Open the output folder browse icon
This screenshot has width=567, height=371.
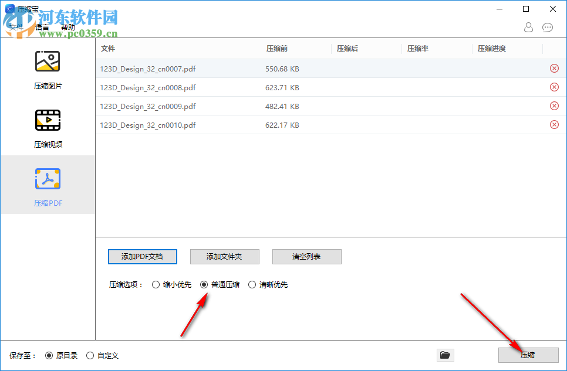(445, 355)
